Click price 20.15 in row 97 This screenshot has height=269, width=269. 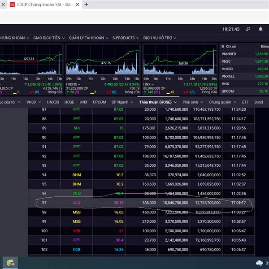click(x=119, y=203)
